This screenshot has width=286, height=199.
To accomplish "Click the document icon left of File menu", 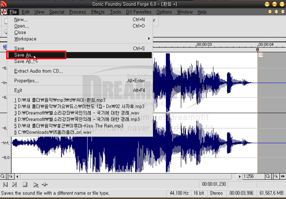I will pyautogui.click(x=4, y=12).
